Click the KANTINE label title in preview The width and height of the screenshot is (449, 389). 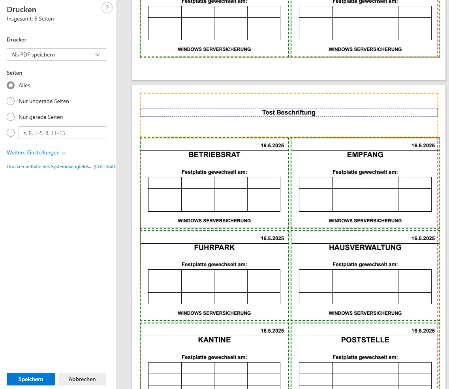click(x=214, y=340)
